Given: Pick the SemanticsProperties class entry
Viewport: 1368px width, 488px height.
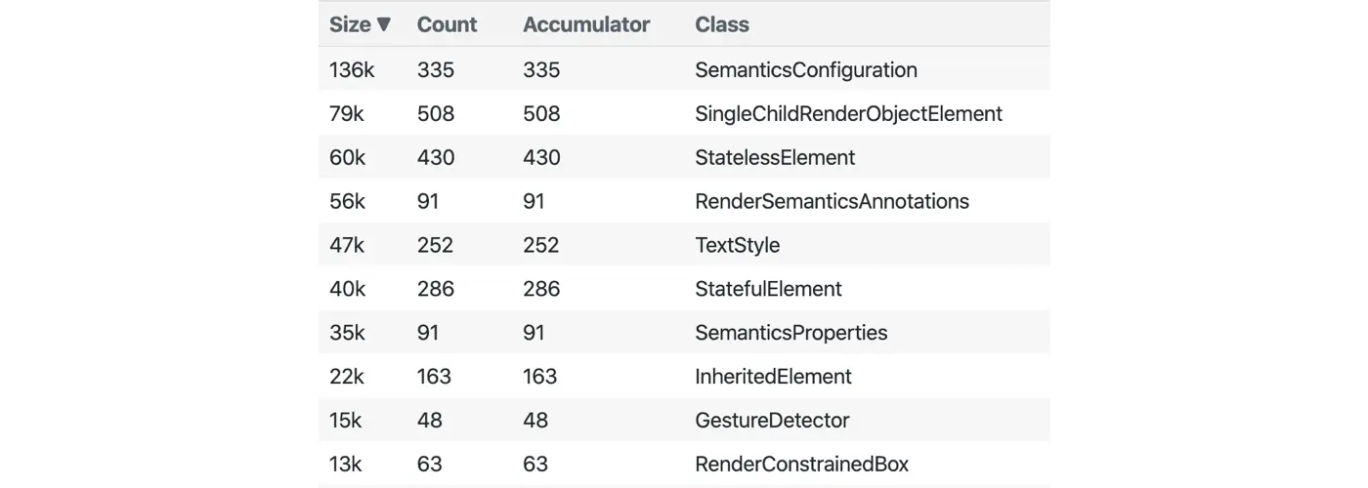Looking at the screenshot, I should coord(791,333).
